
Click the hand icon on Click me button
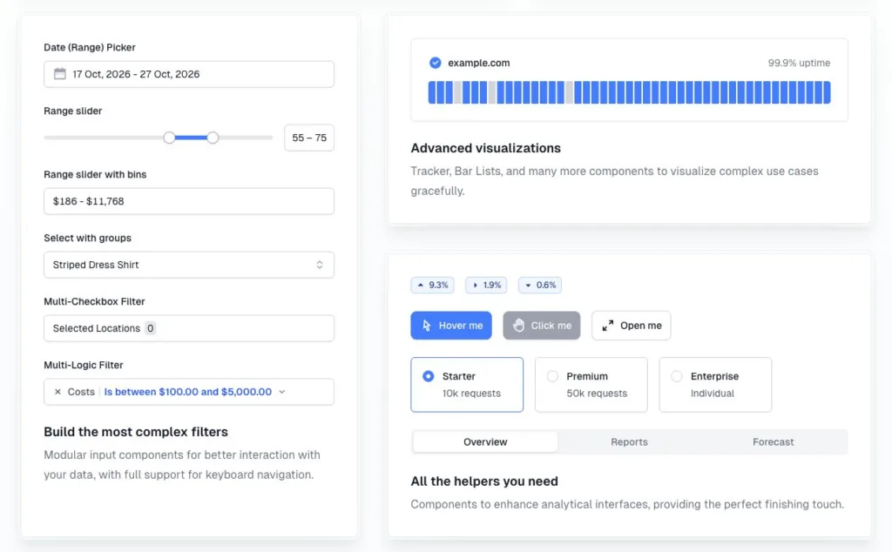point(518,325)
